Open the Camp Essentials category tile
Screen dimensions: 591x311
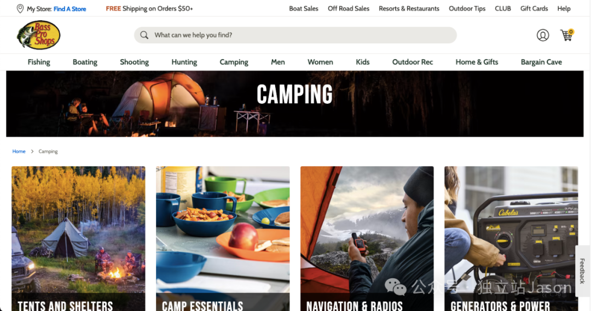[x=223, y=239]
